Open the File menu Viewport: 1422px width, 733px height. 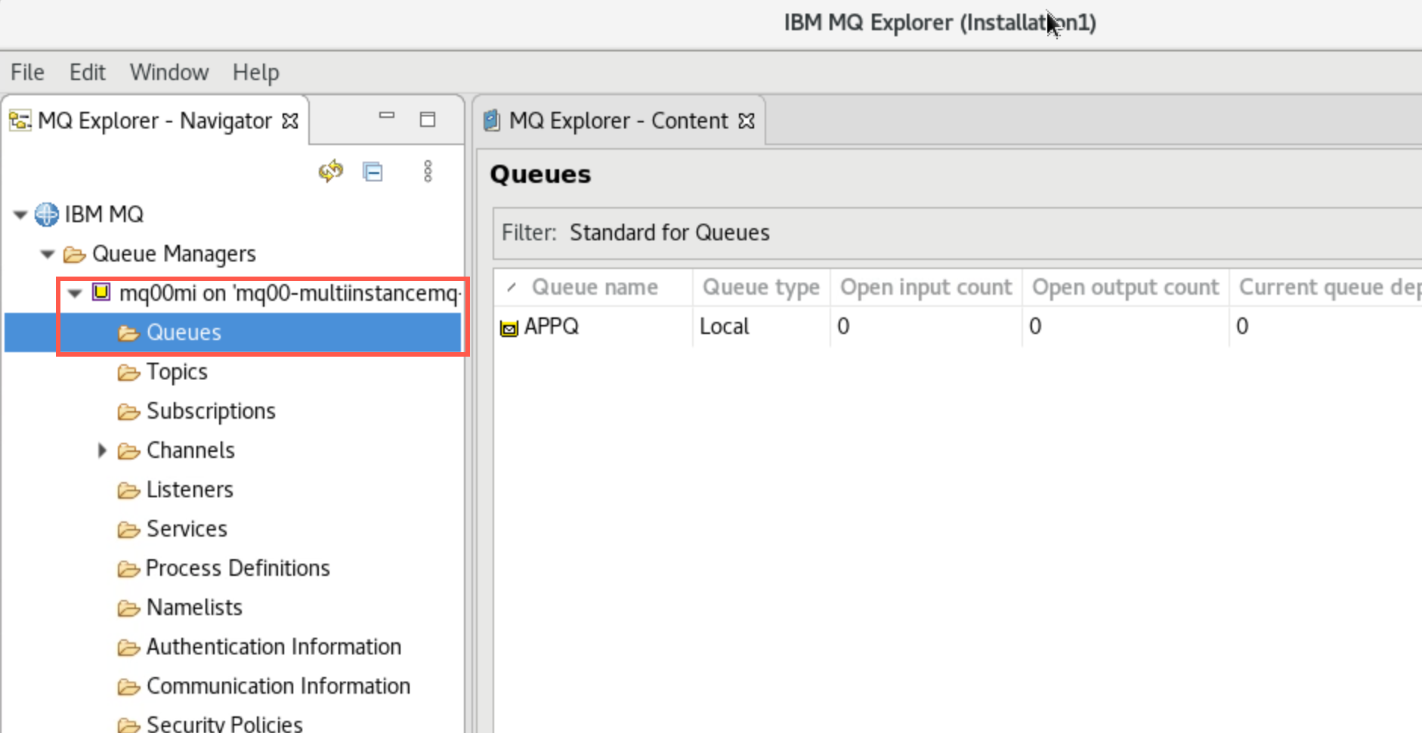tap(27, 73)
